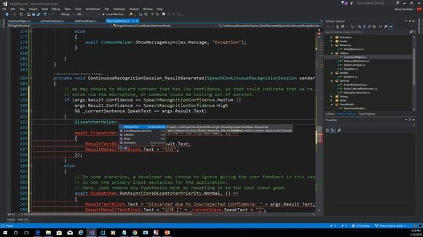This screenshot has height=237, width=423.
Task: Collapse the Services folder
Action: tap(332, 81)
